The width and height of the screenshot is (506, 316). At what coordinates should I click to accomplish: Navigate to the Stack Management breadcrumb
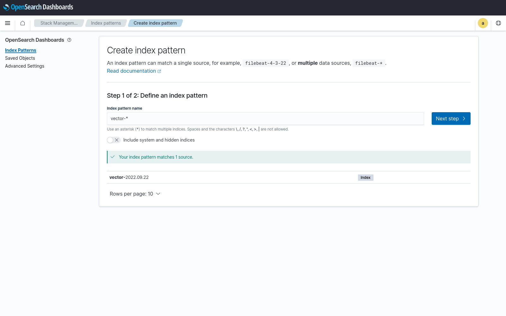click(x=59, y=23)
